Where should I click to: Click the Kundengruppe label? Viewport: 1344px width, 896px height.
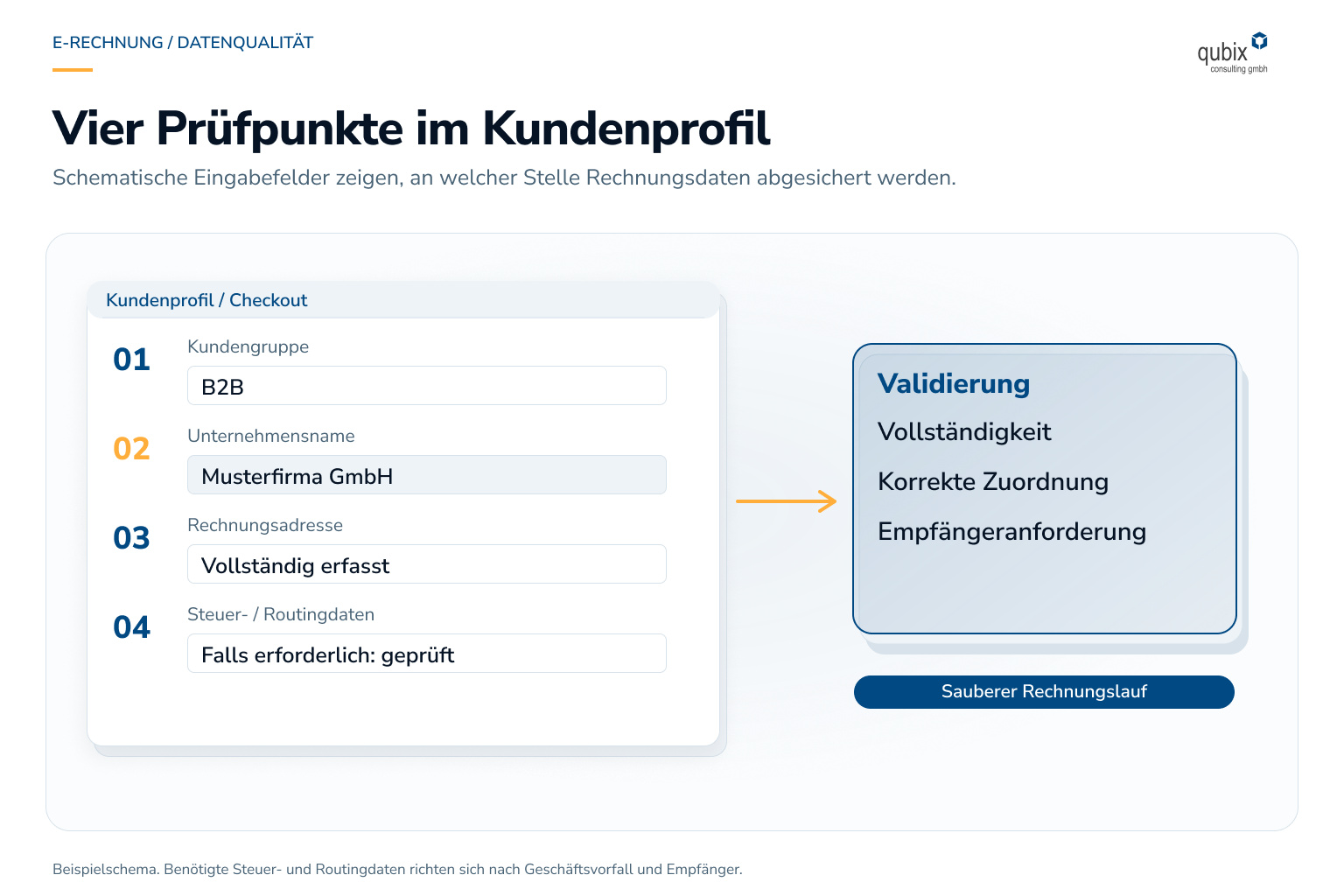pos(248,347)
